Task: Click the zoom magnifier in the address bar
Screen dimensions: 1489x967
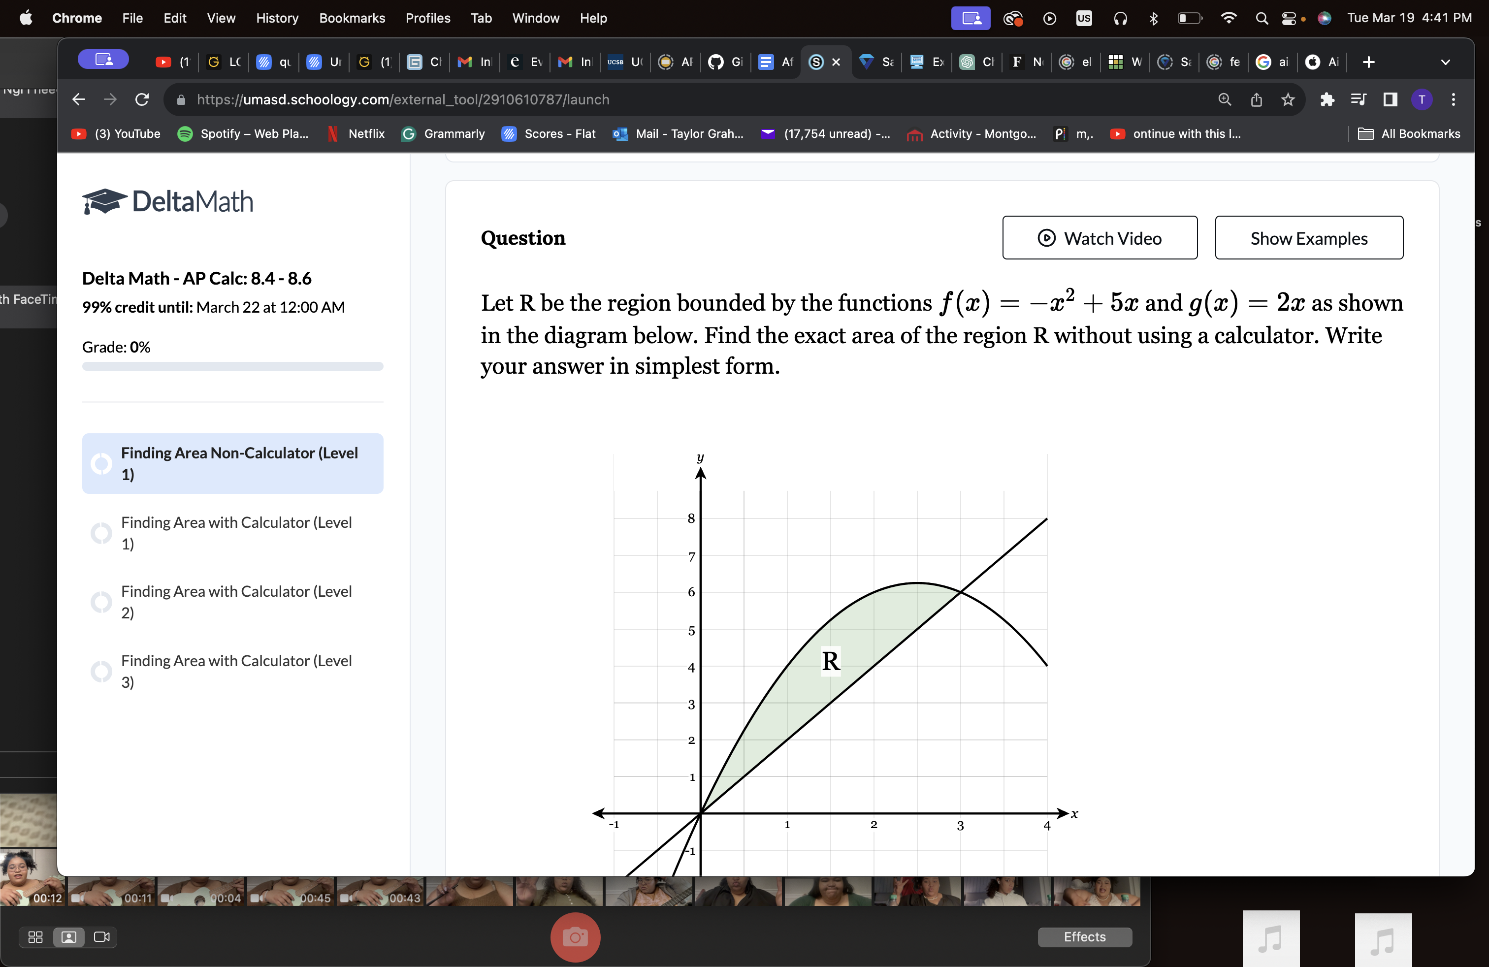Action: point(1225,99)
